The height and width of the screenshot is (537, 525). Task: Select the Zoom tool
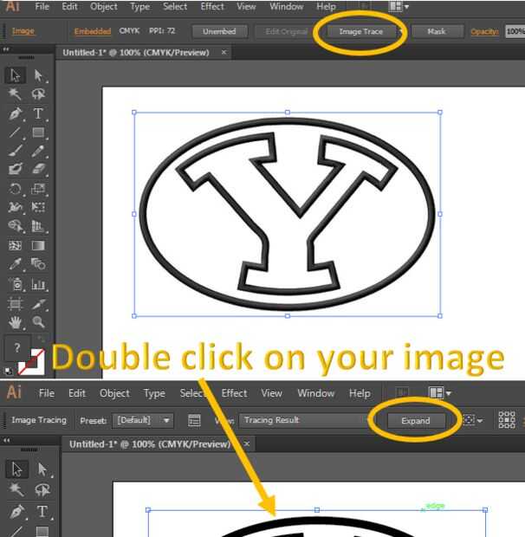click(38, 322)
